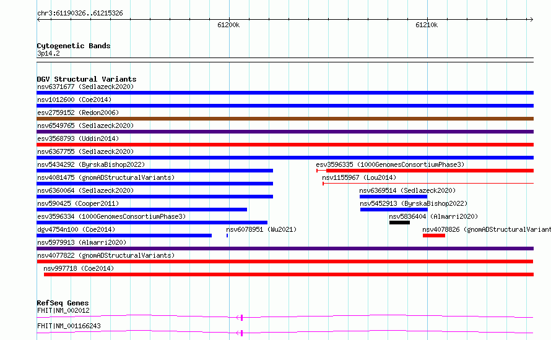Open esv3596334 (1000GenomesConsortiumPhase3) label
Viewport: 551px width, 340px height.
(111, 216)
